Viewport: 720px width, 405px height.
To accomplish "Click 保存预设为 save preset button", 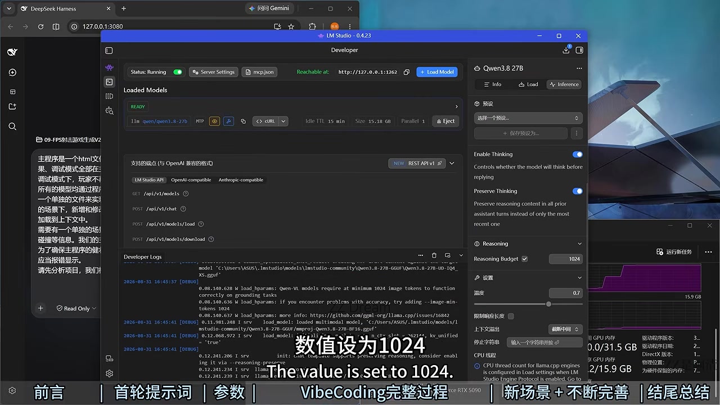I will point(520,133).
